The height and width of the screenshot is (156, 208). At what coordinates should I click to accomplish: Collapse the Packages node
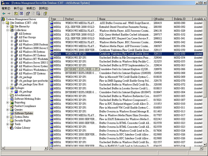[8, 88]
